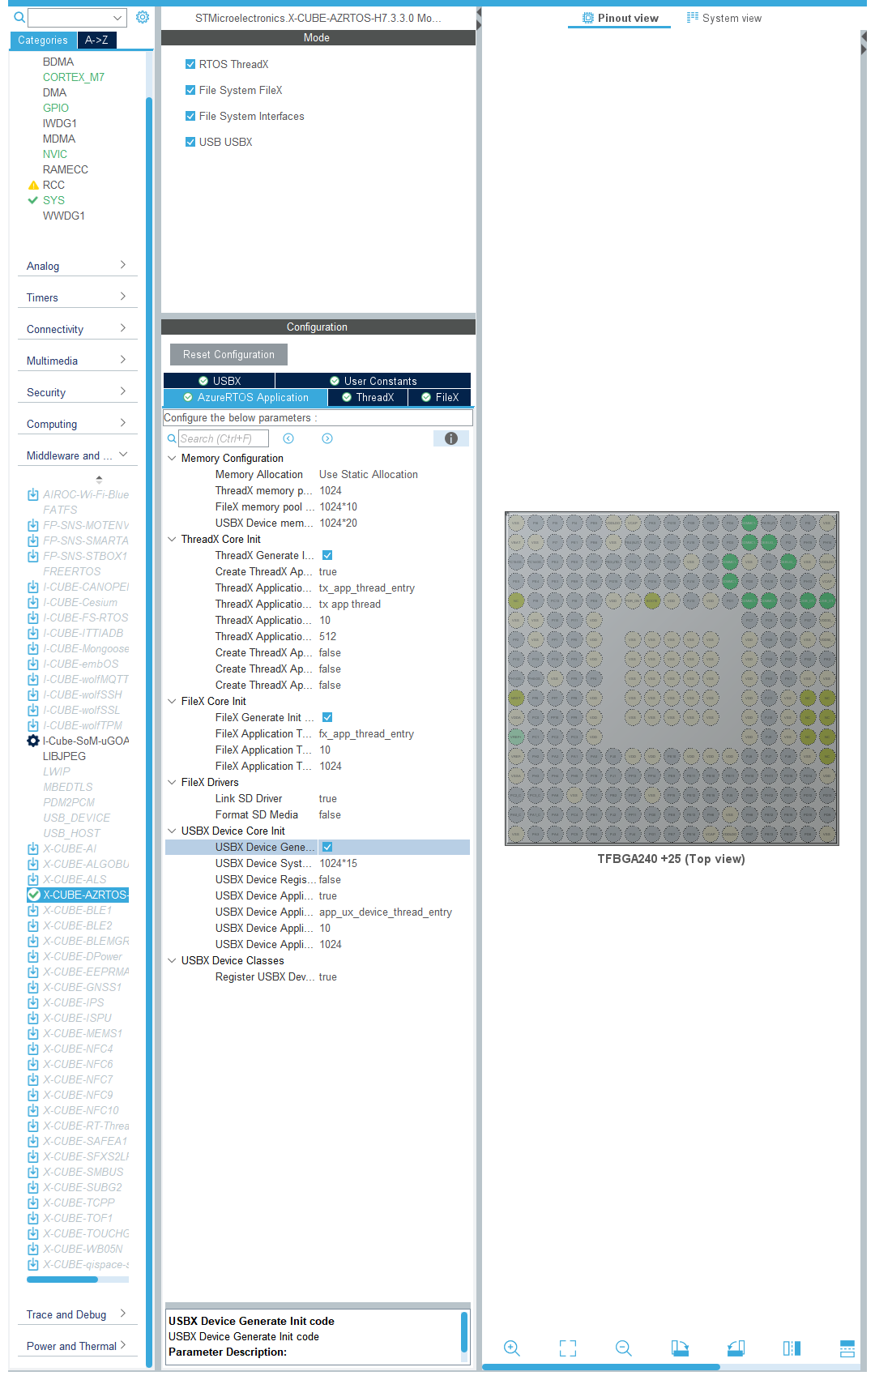Click gear icon beside I-Cube-SoM-uGOAL
Screen dimensions: 875x1380
tap(33, 741)
